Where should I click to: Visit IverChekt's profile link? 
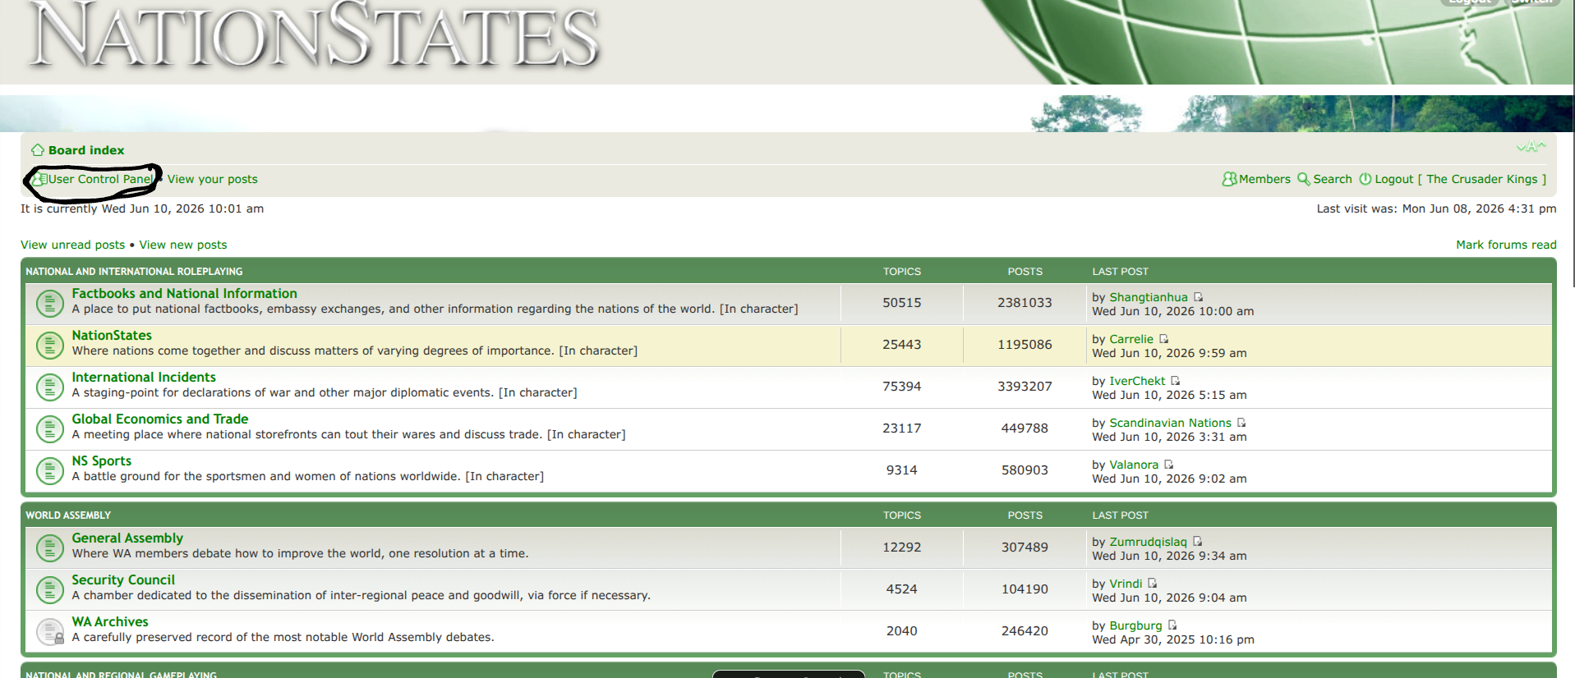pyautogui.click(x=1137, y=381)
